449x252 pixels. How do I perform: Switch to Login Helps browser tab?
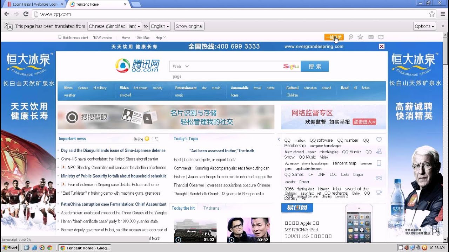tap(34, 4)
